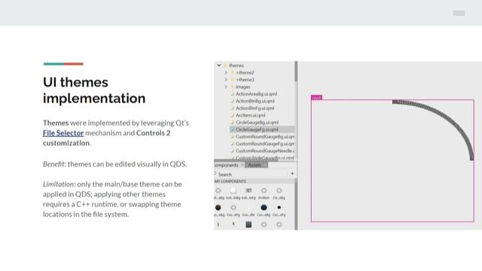The image size is (482, 271).
Task: Open CircleGaugeBg.ui.qml file
Action: point(258,122)
